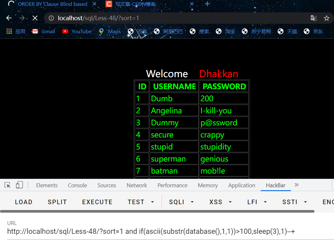Click the stupidity password cell
This screenshot has width=334, height=240.
pyautogui.click(x=224, y=147)
